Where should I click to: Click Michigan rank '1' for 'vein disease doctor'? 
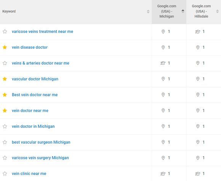[x=169, y=47]
